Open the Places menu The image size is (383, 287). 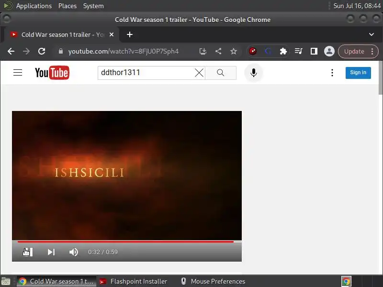68,6
